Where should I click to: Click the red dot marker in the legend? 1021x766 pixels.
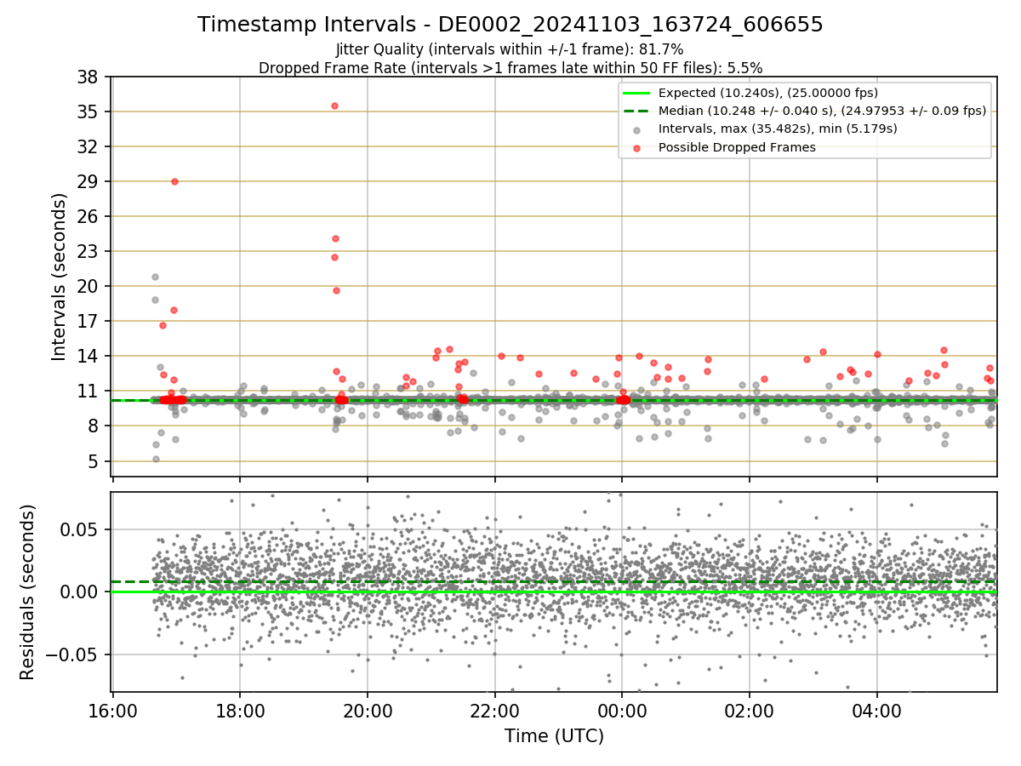coord(637,147)
